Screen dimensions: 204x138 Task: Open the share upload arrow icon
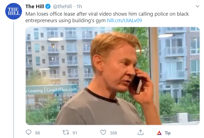(x=141, y=133)
